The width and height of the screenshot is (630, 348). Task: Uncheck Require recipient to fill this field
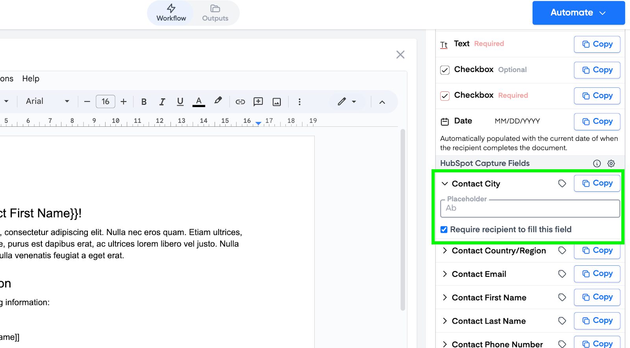(x=444, y=230)
